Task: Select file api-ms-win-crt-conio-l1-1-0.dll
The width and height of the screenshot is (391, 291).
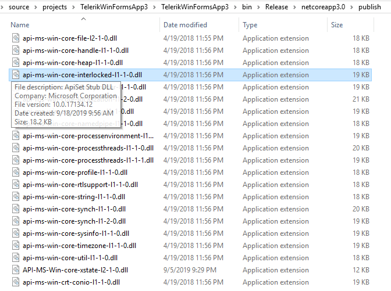Action: [x=71, y=282]
